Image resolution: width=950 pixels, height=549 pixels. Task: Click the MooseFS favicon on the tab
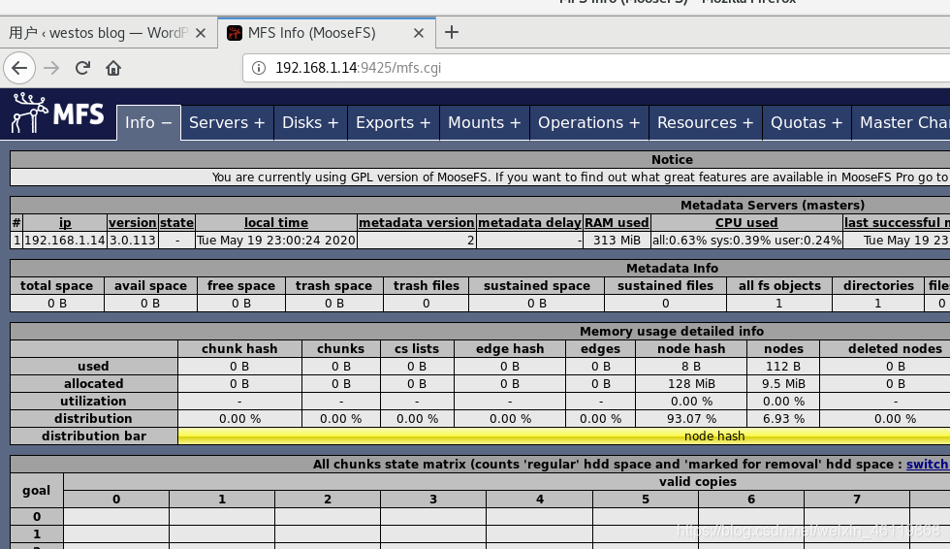[235, 33]
